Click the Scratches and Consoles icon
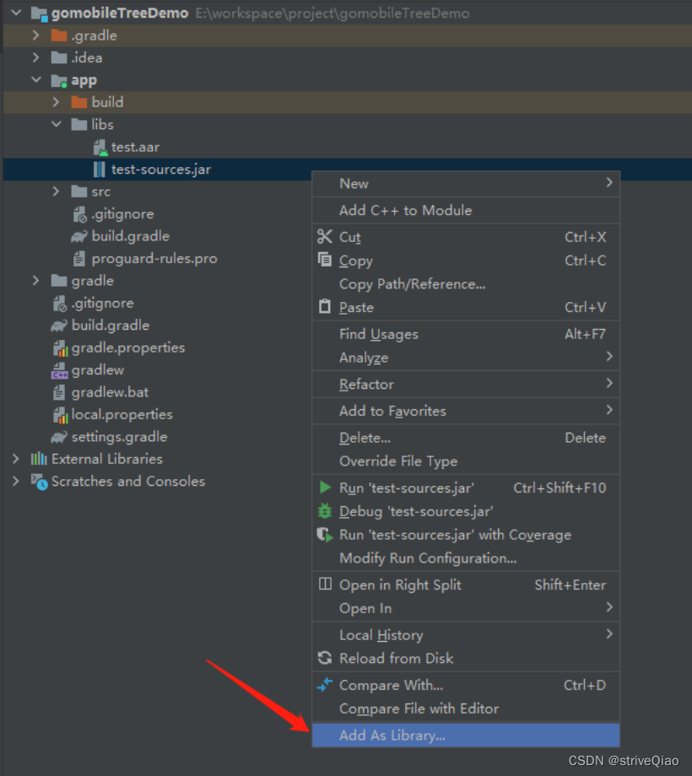This screenshot has height=776, width=692. click(x=39, y=482)
